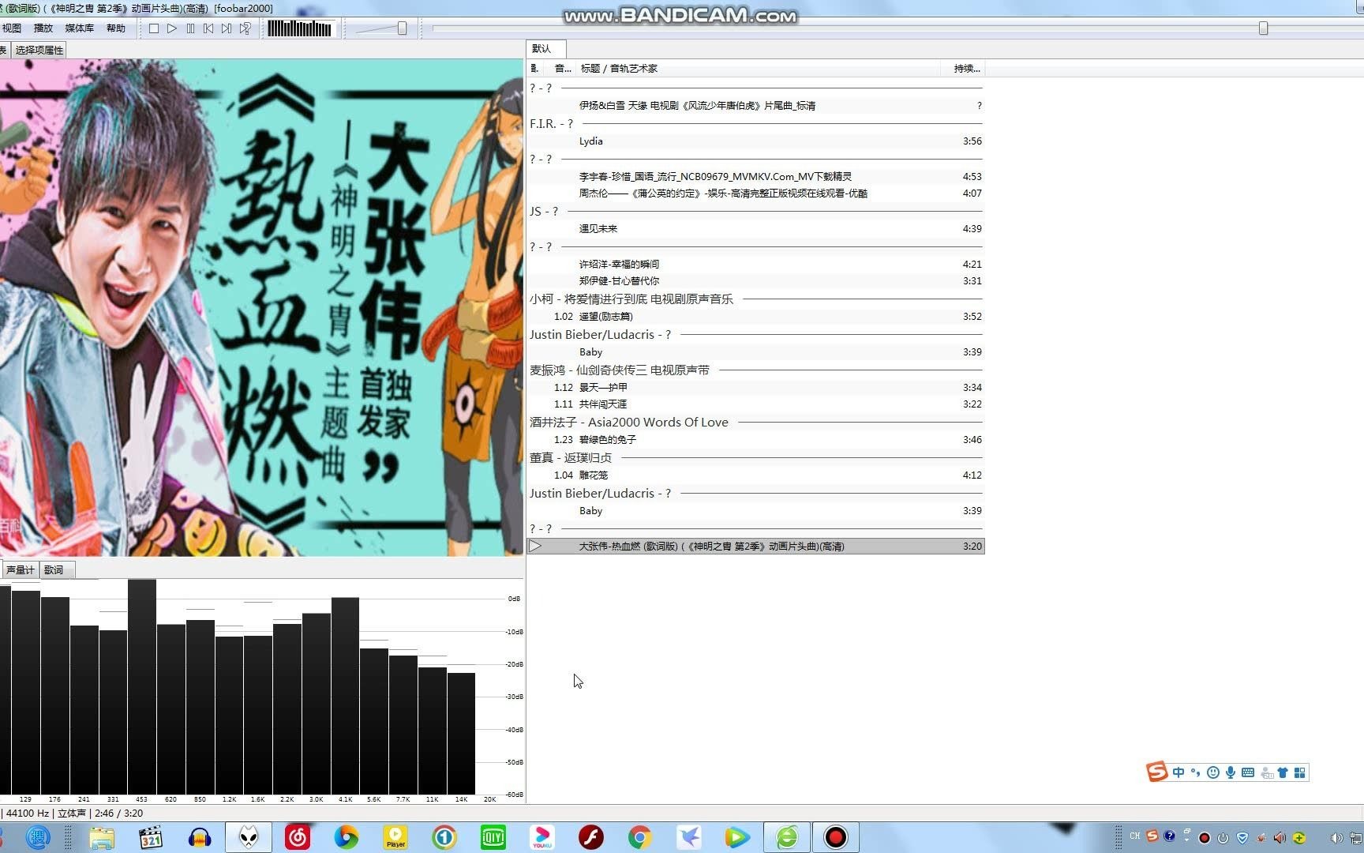
Task: Select the track 遥望(励志篇)
Action: [x=755, y=317]
